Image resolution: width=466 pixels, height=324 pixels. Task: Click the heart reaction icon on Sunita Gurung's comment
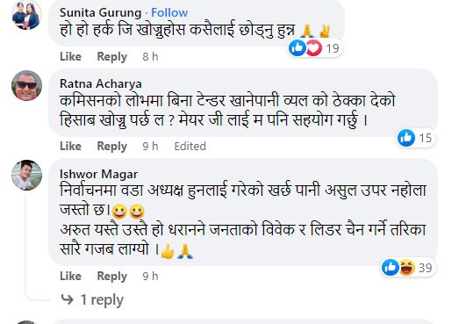(313, 48)
